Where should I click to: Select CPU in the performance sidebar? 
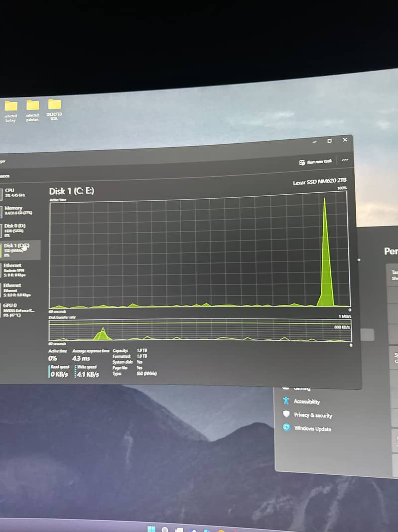coord(15,193)
